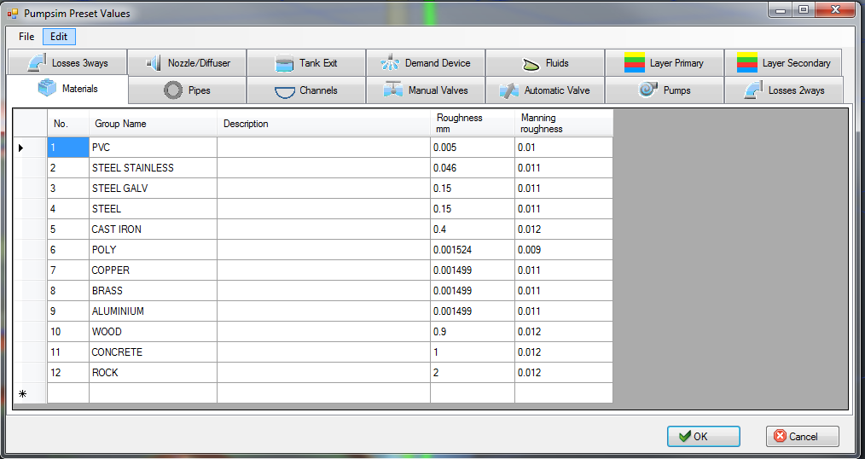Click the Group Name column header
The image size is (865, 459).
(153, 124)
